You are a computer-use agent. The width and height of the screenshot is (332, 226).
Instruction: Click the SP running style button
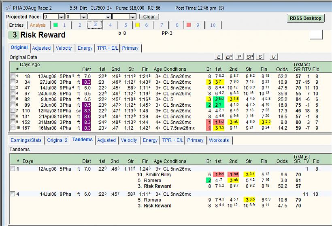[250, 57]
